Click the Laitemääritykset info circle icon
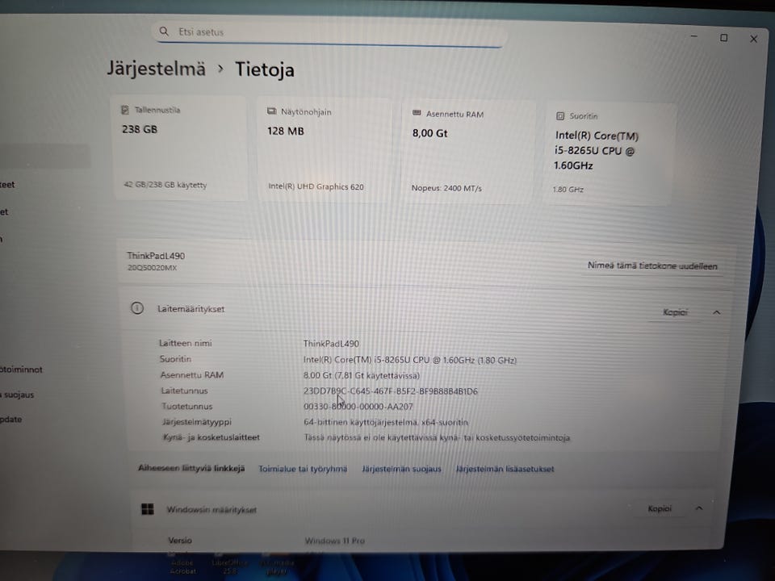 pyautogui.click(x=137, y=308)
